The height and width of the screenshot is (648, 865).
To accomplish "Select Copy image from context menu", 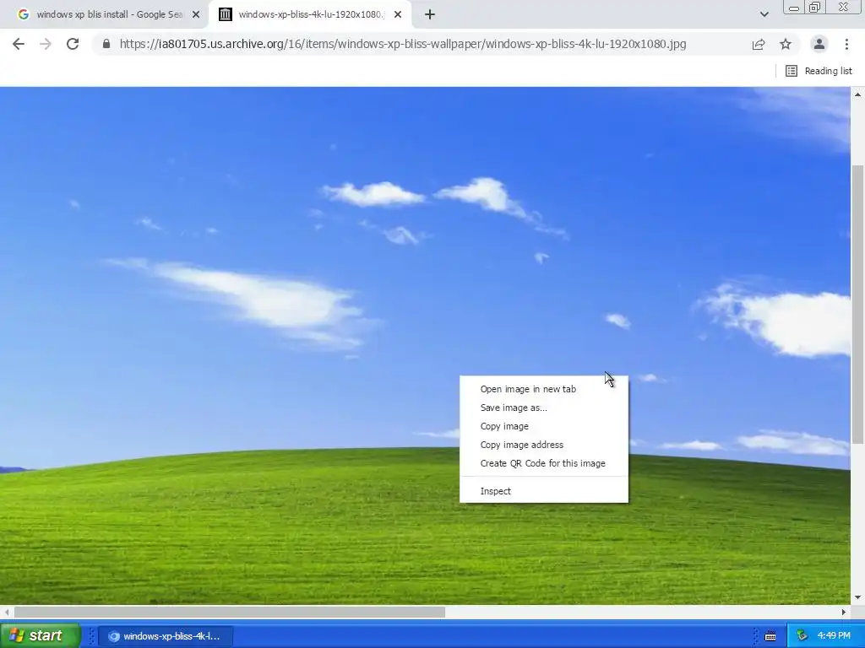I will (543, 426).
